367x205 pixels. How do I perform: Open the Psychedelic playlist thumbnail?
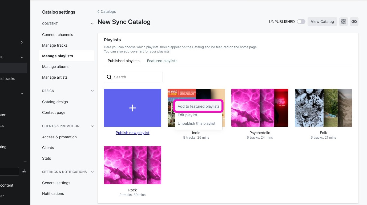260,108
